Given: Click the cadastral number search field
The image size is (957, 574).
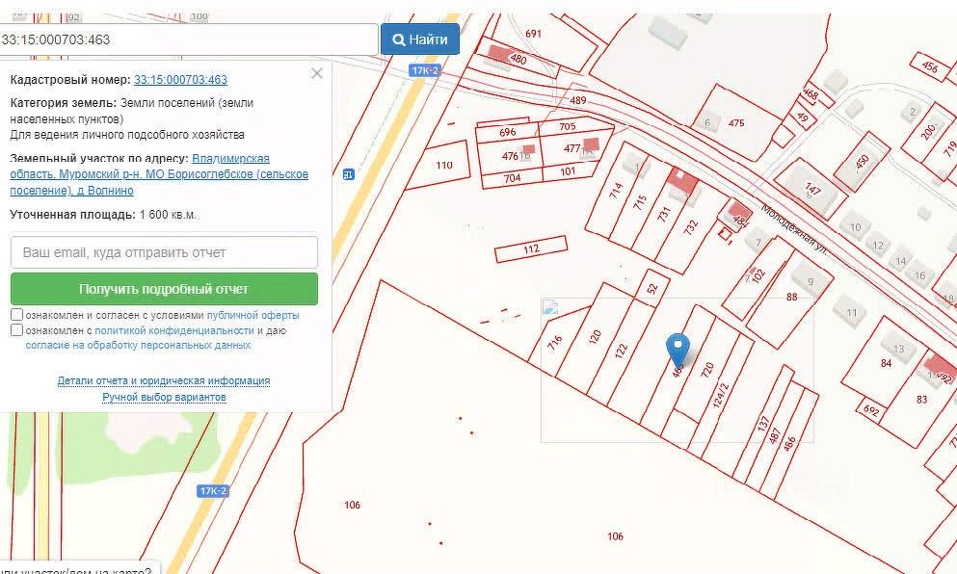Looking at the screenshot, I should coord(188,39).
